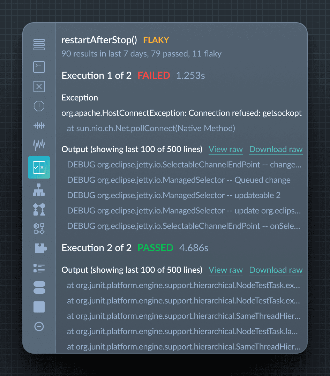Open the projects hierarchy tree icon

click(x=39, y=190)
